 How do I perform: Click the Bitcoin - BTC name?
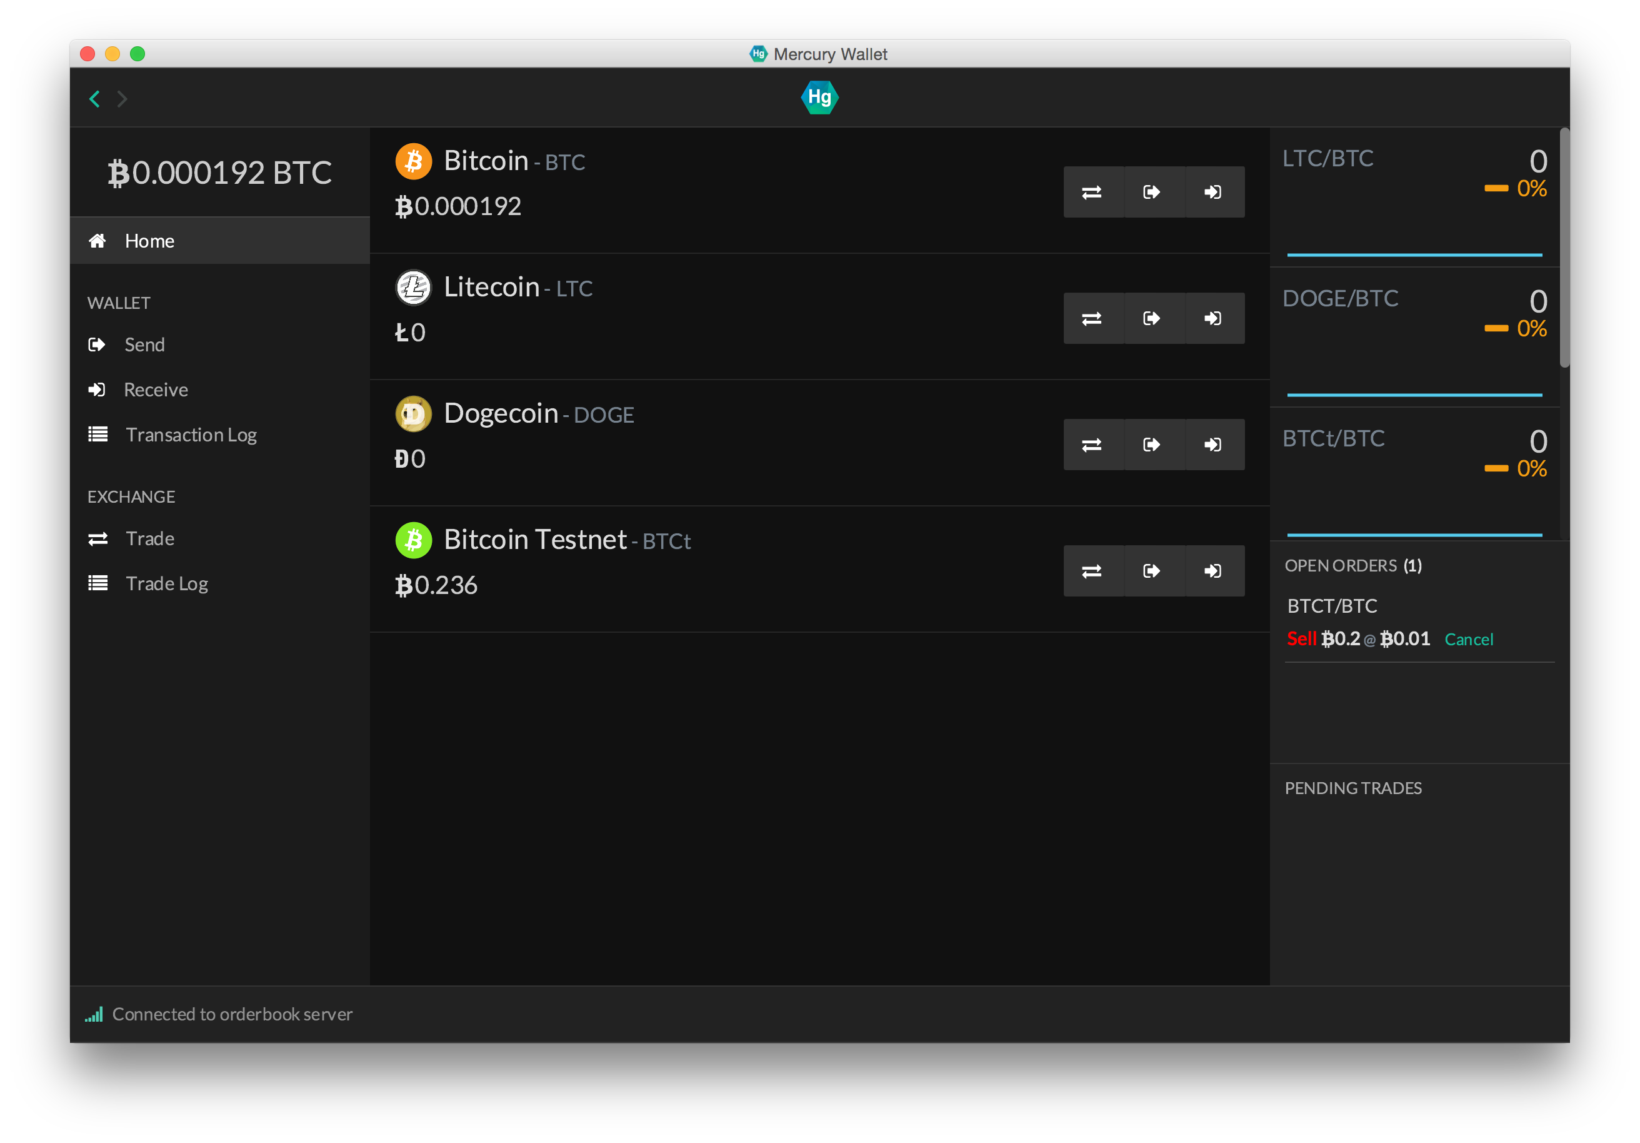(514, 161)
